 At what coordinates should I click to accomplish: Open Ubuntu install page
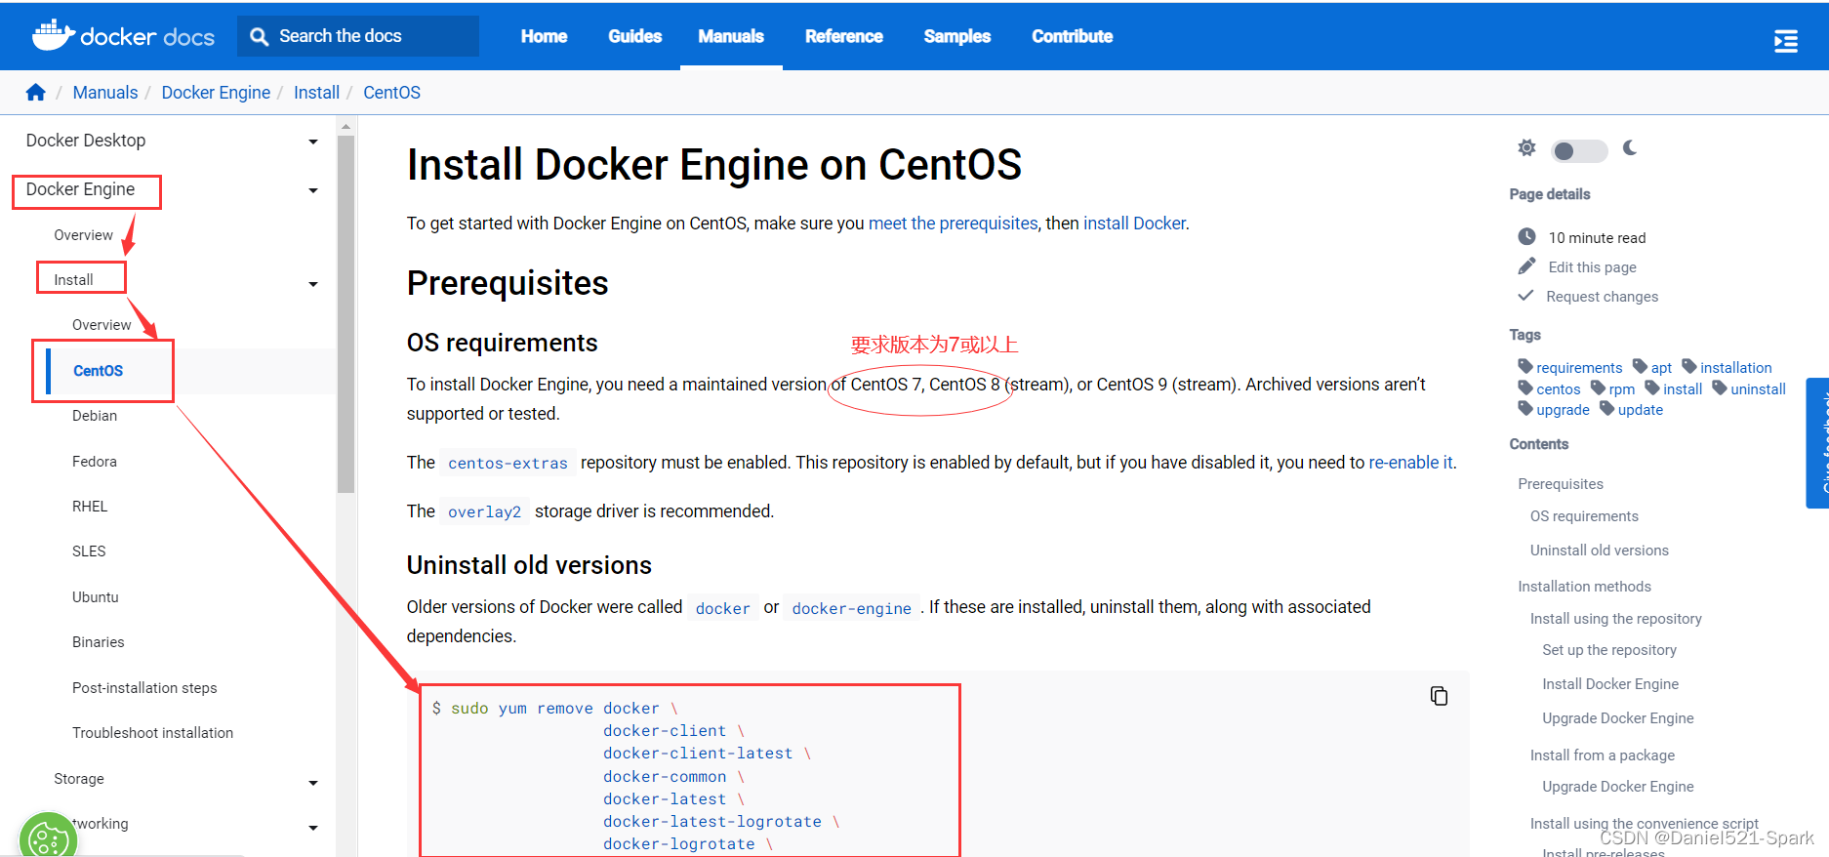pos(96,597)
